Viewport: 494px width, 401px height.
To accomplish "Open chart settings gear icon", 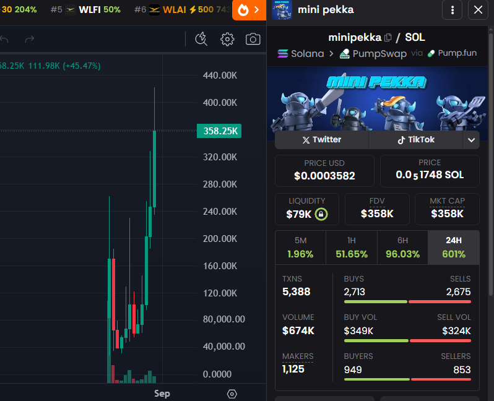I will [x=227, y=40].
